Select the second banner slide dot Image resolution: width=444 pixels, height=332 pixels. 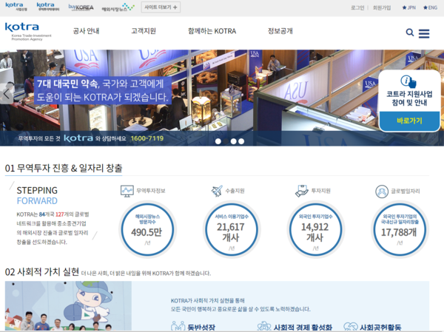tap(226, 141)
